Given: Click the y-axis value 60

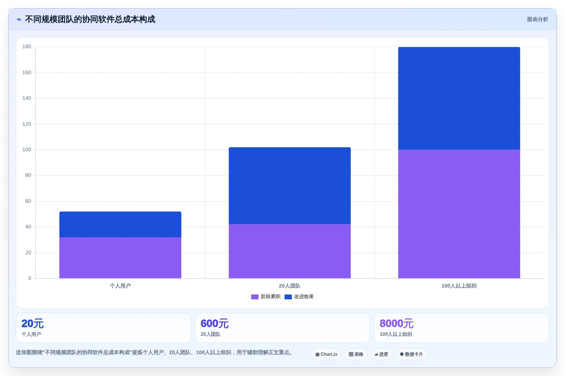Looking at the screenshot, I should click(28, 201).
